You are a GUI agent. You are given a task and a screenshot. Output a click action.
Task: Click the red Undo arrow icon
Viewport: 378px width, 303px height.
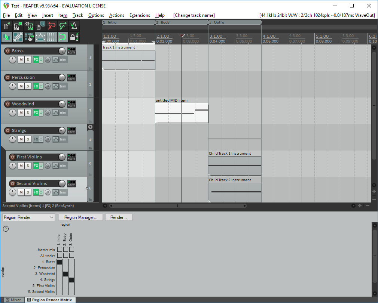[x=52, y=26]
